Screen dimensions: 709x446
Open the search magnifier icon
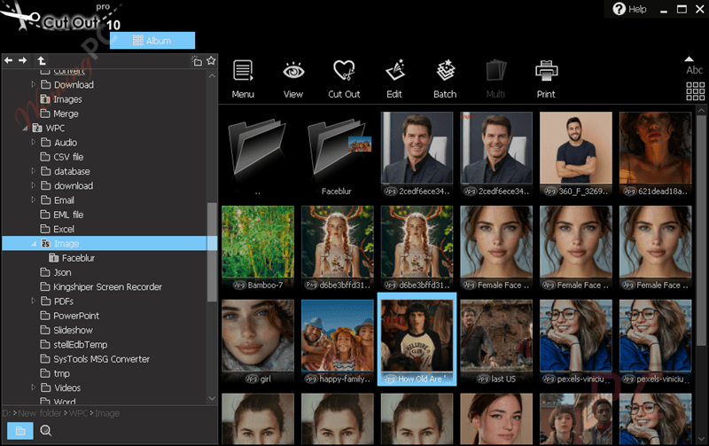46,431
